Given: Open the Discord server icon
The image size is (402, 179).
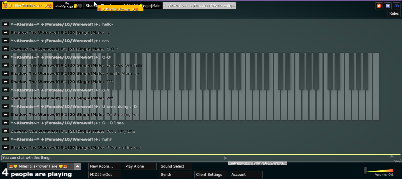Looking at the screenshot, I should tap(388, 6).
